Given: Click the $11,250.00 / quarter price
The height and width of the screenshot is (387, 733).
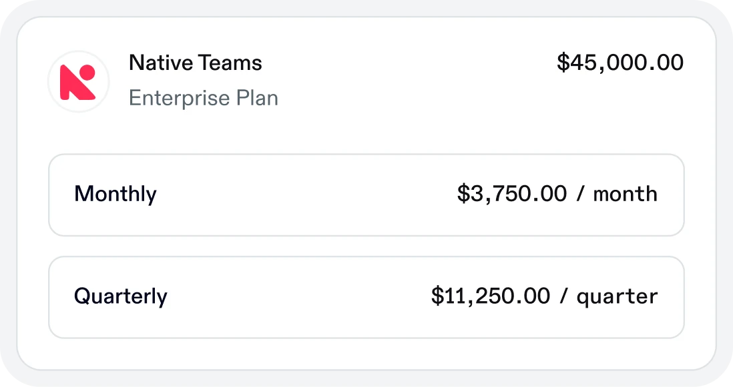Looking at the screenshot, I should (x=544, y=296).
